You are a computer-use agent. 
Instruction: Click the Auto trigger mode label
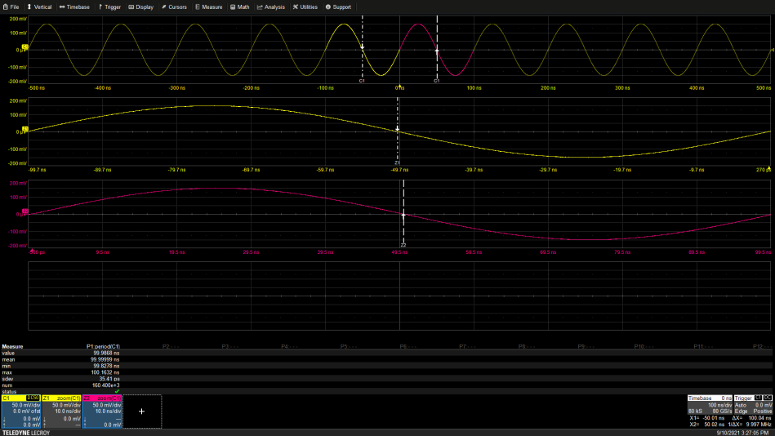tap(741, 405)
